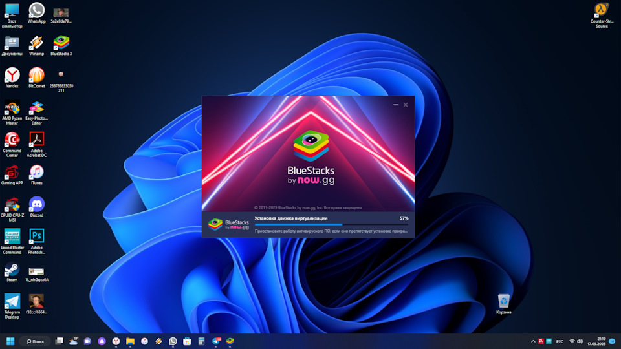
Task: Open the video chat app on taskbar
Action: pos(87,341)
